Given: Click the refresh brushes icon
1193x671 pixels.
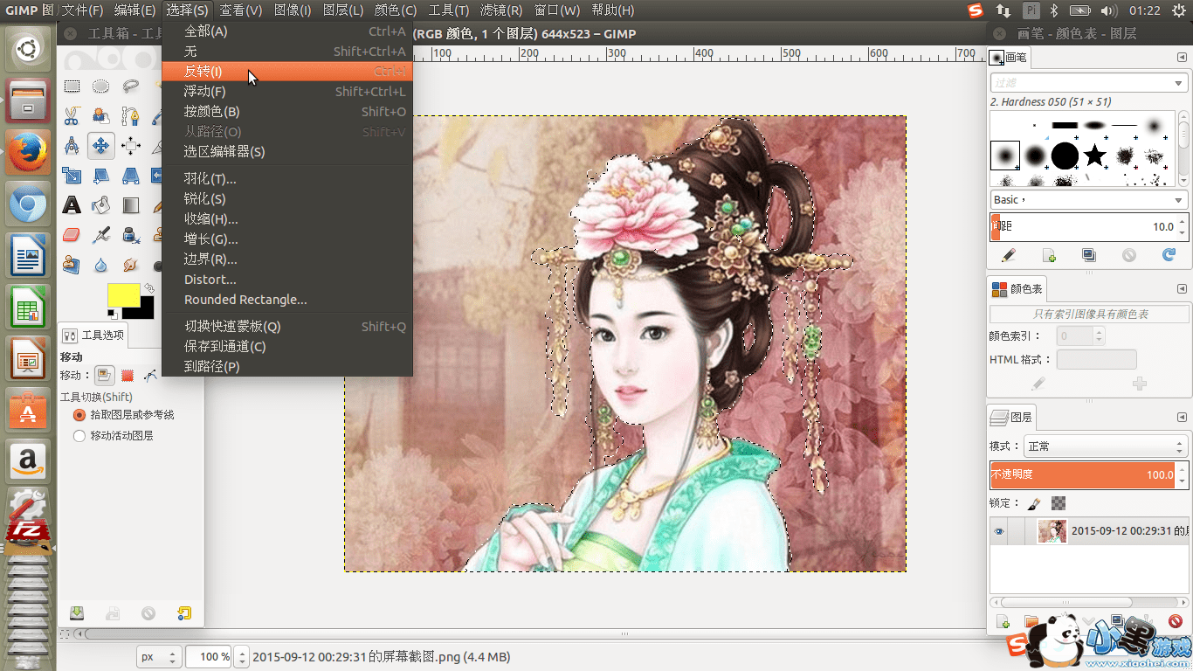Looking at the screenshot, I should point(1169,255).
